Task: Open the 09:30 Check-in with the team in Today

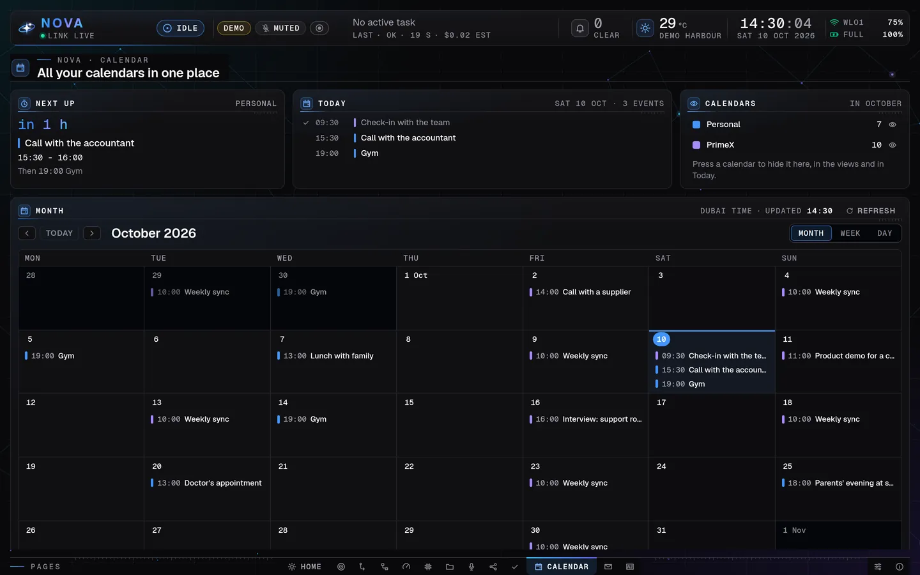Action: [482, 123]
